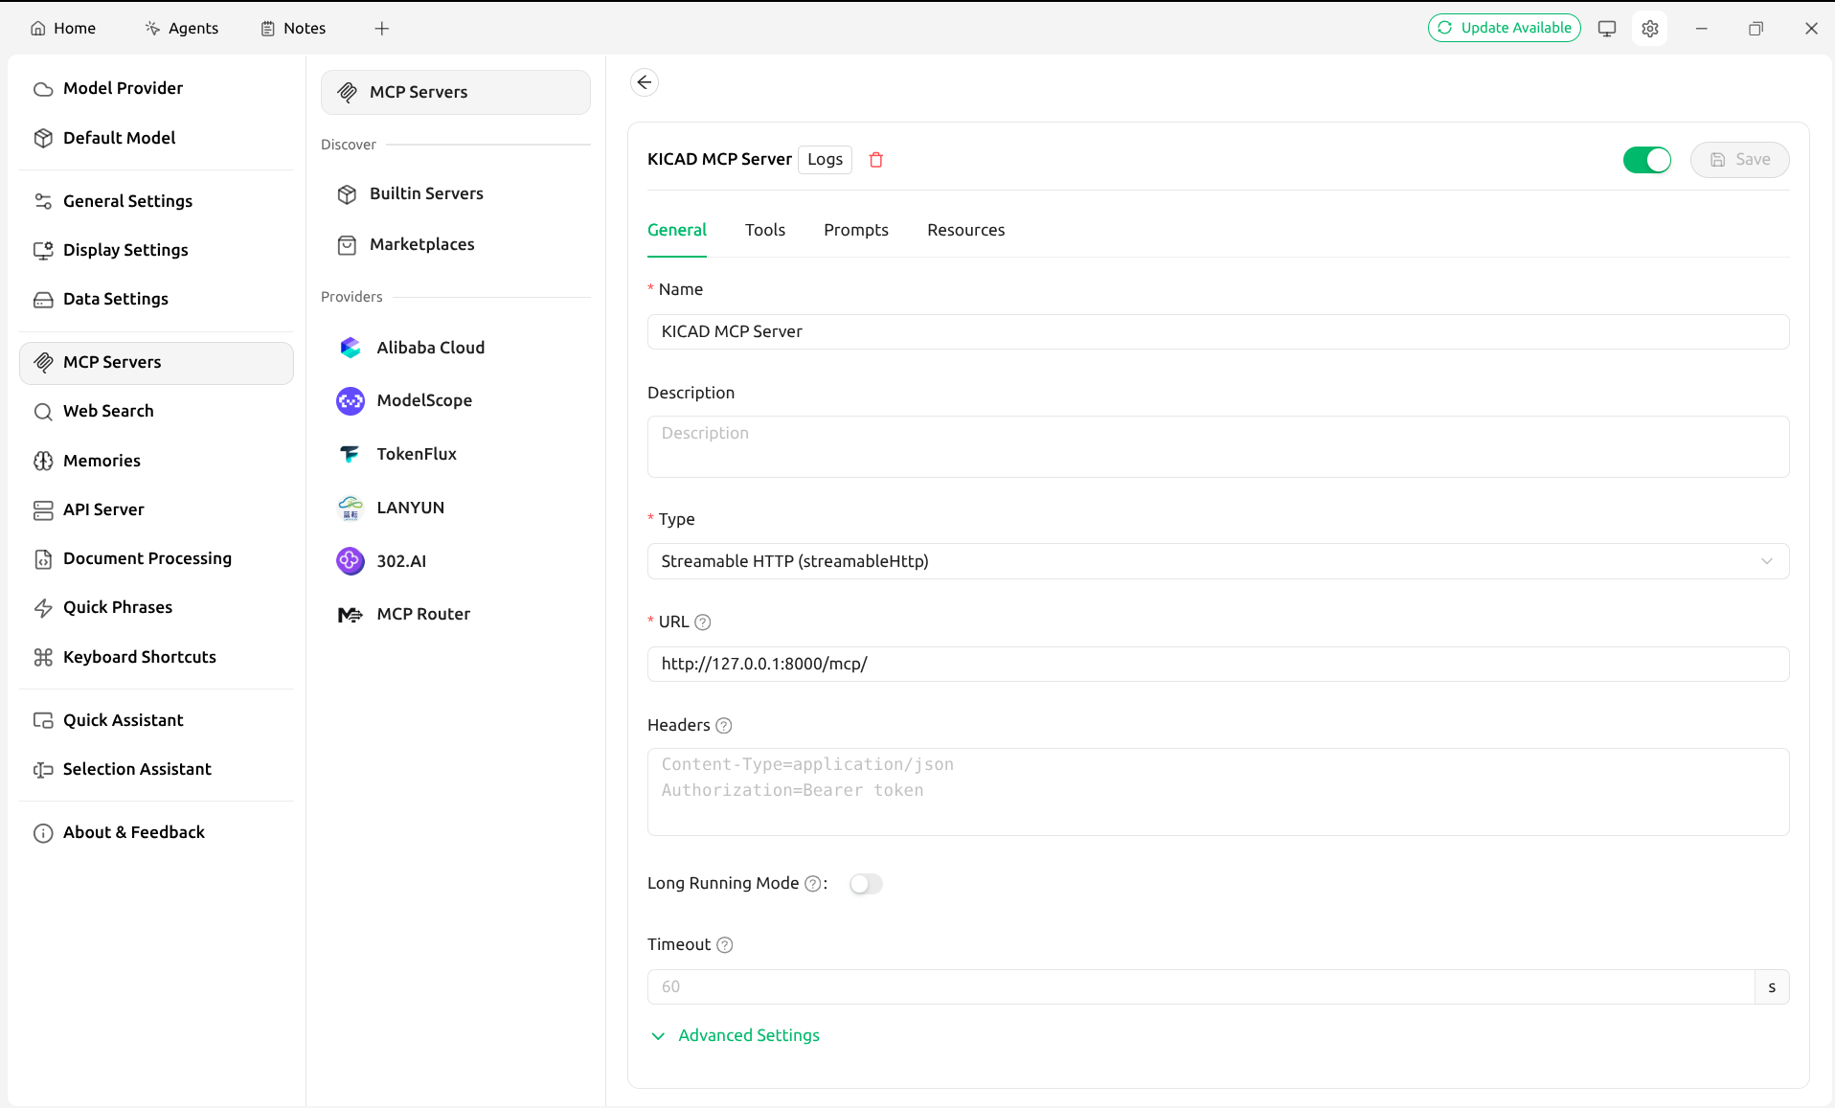
Task: Enable the Long Running Mode switch
Action: point(866,884)
